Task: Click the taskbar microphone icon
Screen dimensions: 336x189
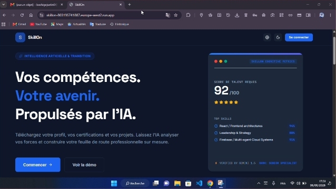Action: click(273, 183)
